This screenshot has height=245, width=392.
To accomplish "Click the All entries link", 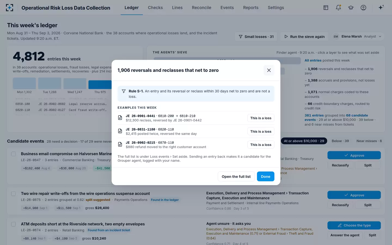I will point(313,60).
